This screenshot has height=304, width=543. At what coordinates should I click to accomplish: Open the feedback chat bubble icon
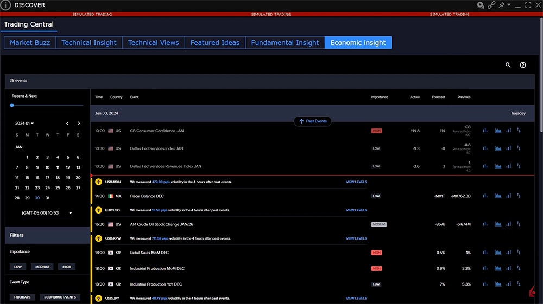[x=481, y=5]
